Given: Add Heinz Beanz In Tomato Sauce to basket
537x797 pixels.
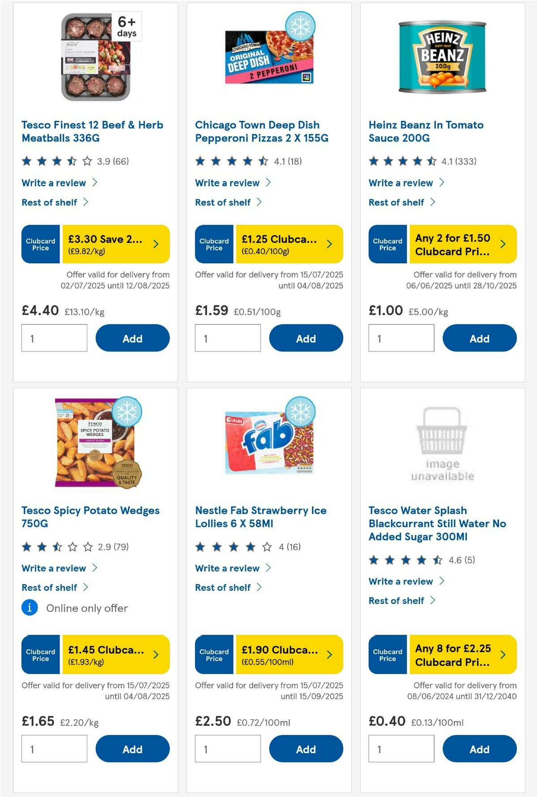Looking at the screenshot, I should 479,338.
